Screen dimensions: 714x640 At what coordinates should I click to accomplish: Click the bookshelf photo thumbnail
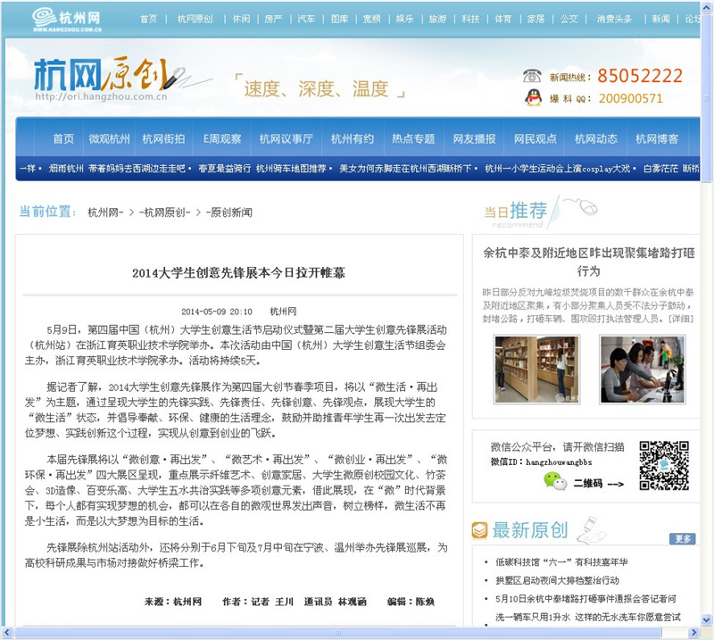coord(535,369)
